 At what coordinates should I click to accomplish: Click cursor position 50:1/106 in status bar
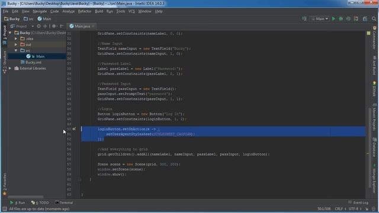324,209
